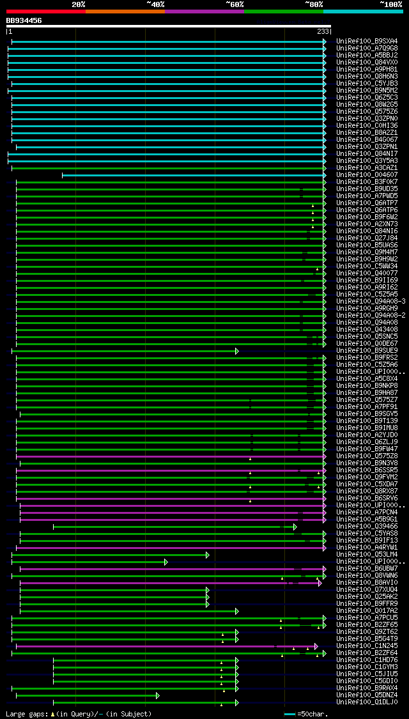Click the green alignment bar for UniRef100_Q39466
Screen dimensions: 409x719
coord(174,527)
